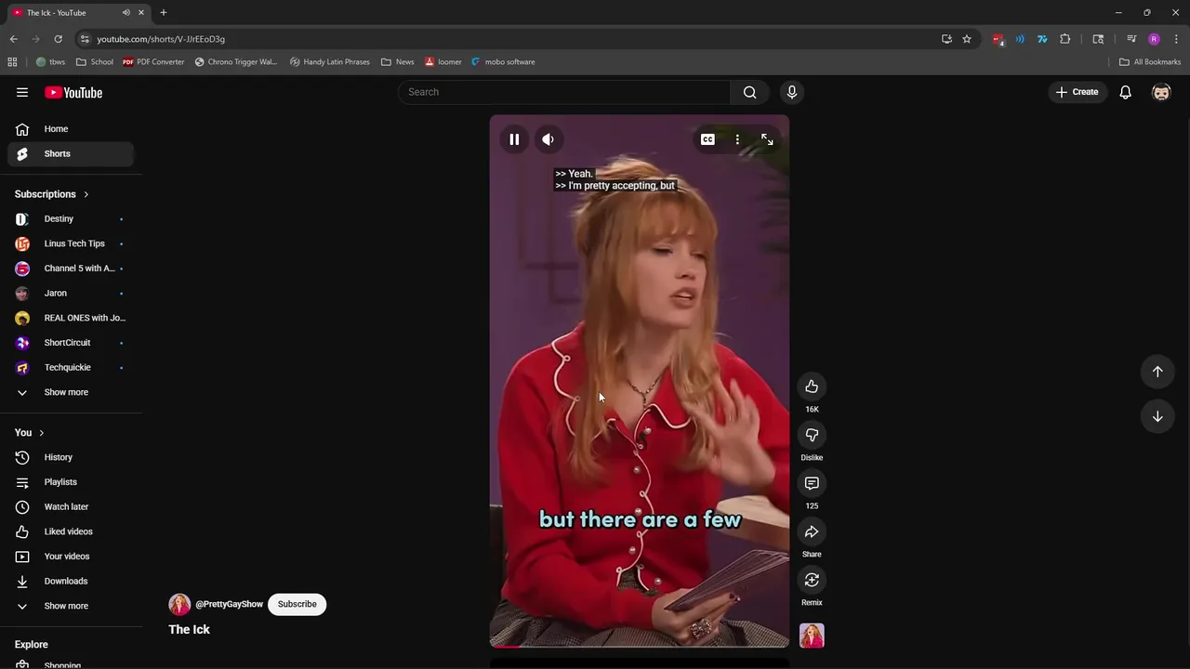1190x669 pixels.
Task: Open Watch later list
Action: tap(71, 506)
